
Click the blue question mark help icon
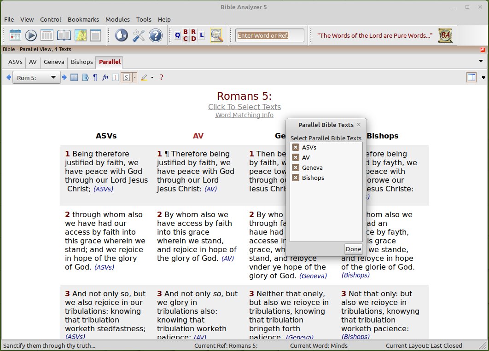click(x=155, y=35)
